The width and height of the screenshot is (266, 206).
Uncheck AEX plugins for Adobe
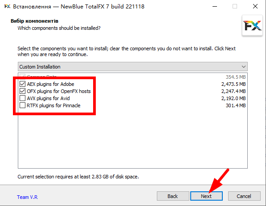pos(23,84)
